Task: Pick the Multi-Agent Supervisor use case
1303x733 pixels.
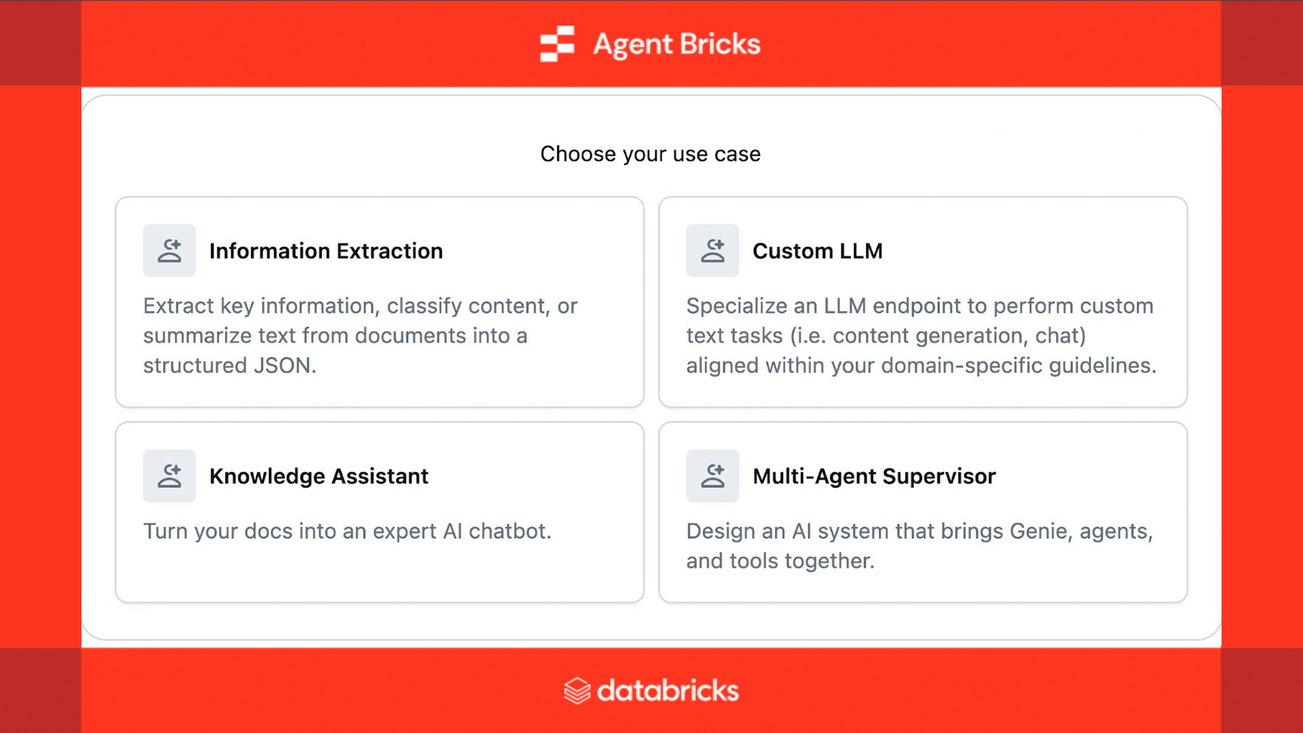Action: coord(923,512)
